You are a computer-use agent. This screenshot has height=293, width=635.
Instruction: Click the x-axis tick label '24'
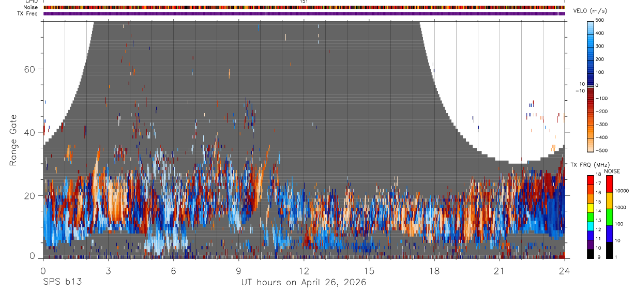(x=565, y=270)
